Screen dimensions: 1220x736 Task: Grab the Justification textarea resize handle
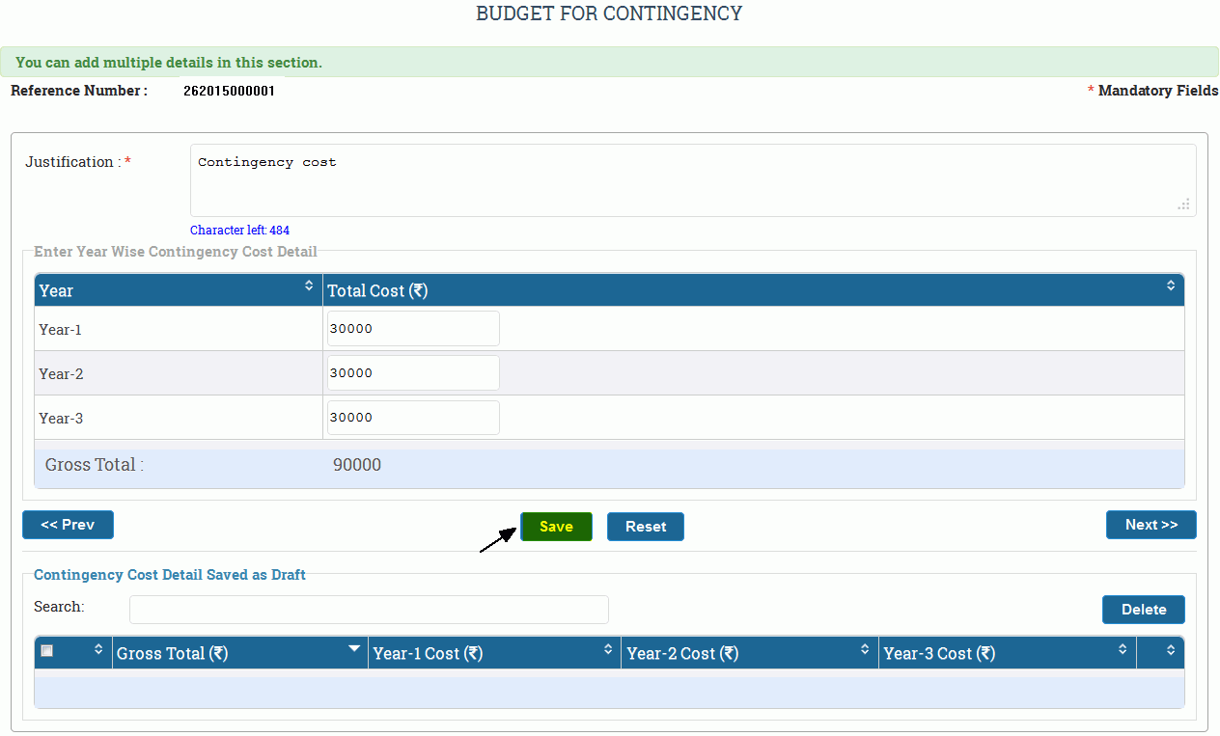(1183, 204)
